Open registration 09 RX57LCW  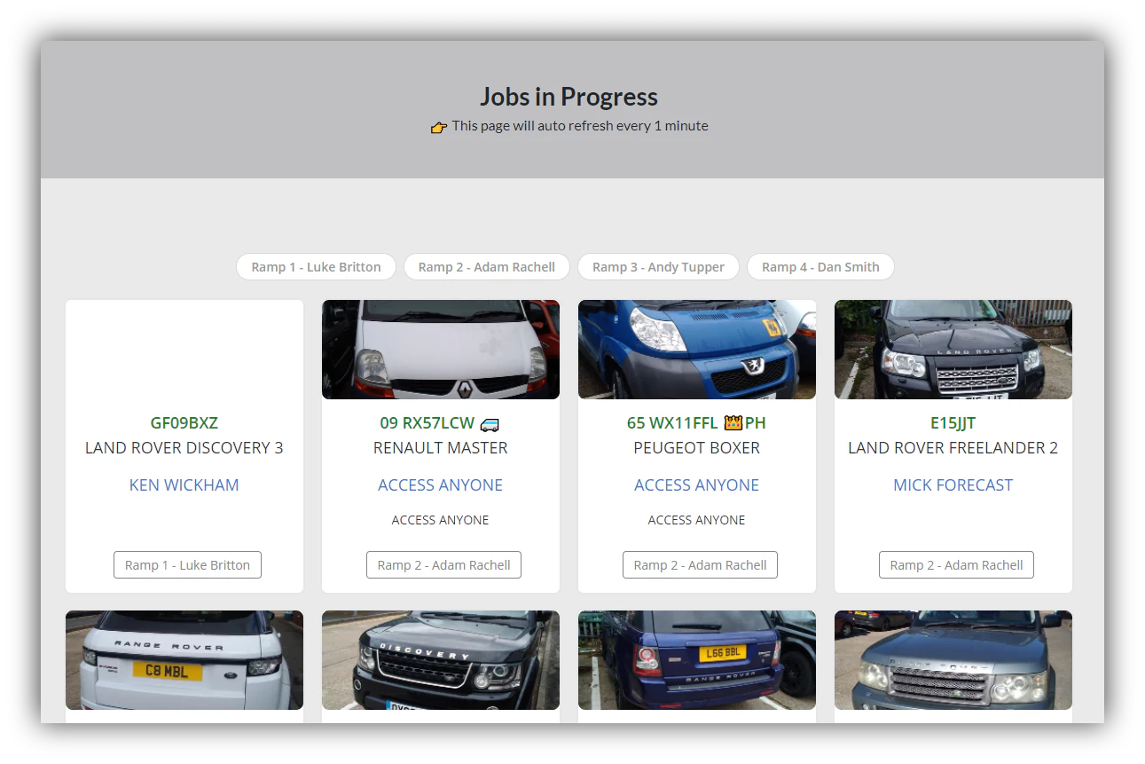click(427, 423)
